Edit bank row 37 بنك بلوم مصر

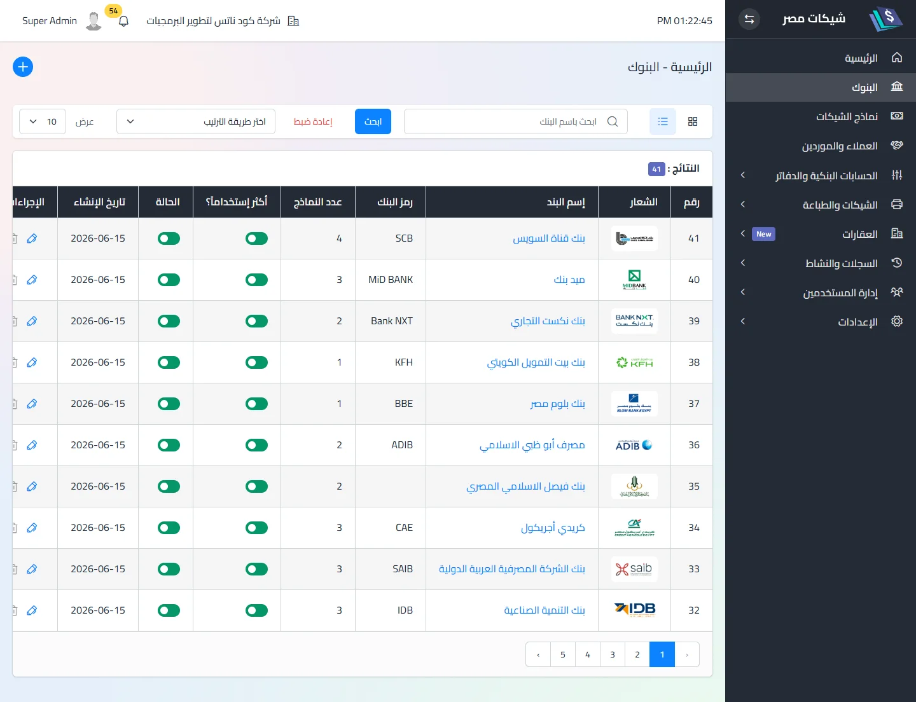pos(32,404)
